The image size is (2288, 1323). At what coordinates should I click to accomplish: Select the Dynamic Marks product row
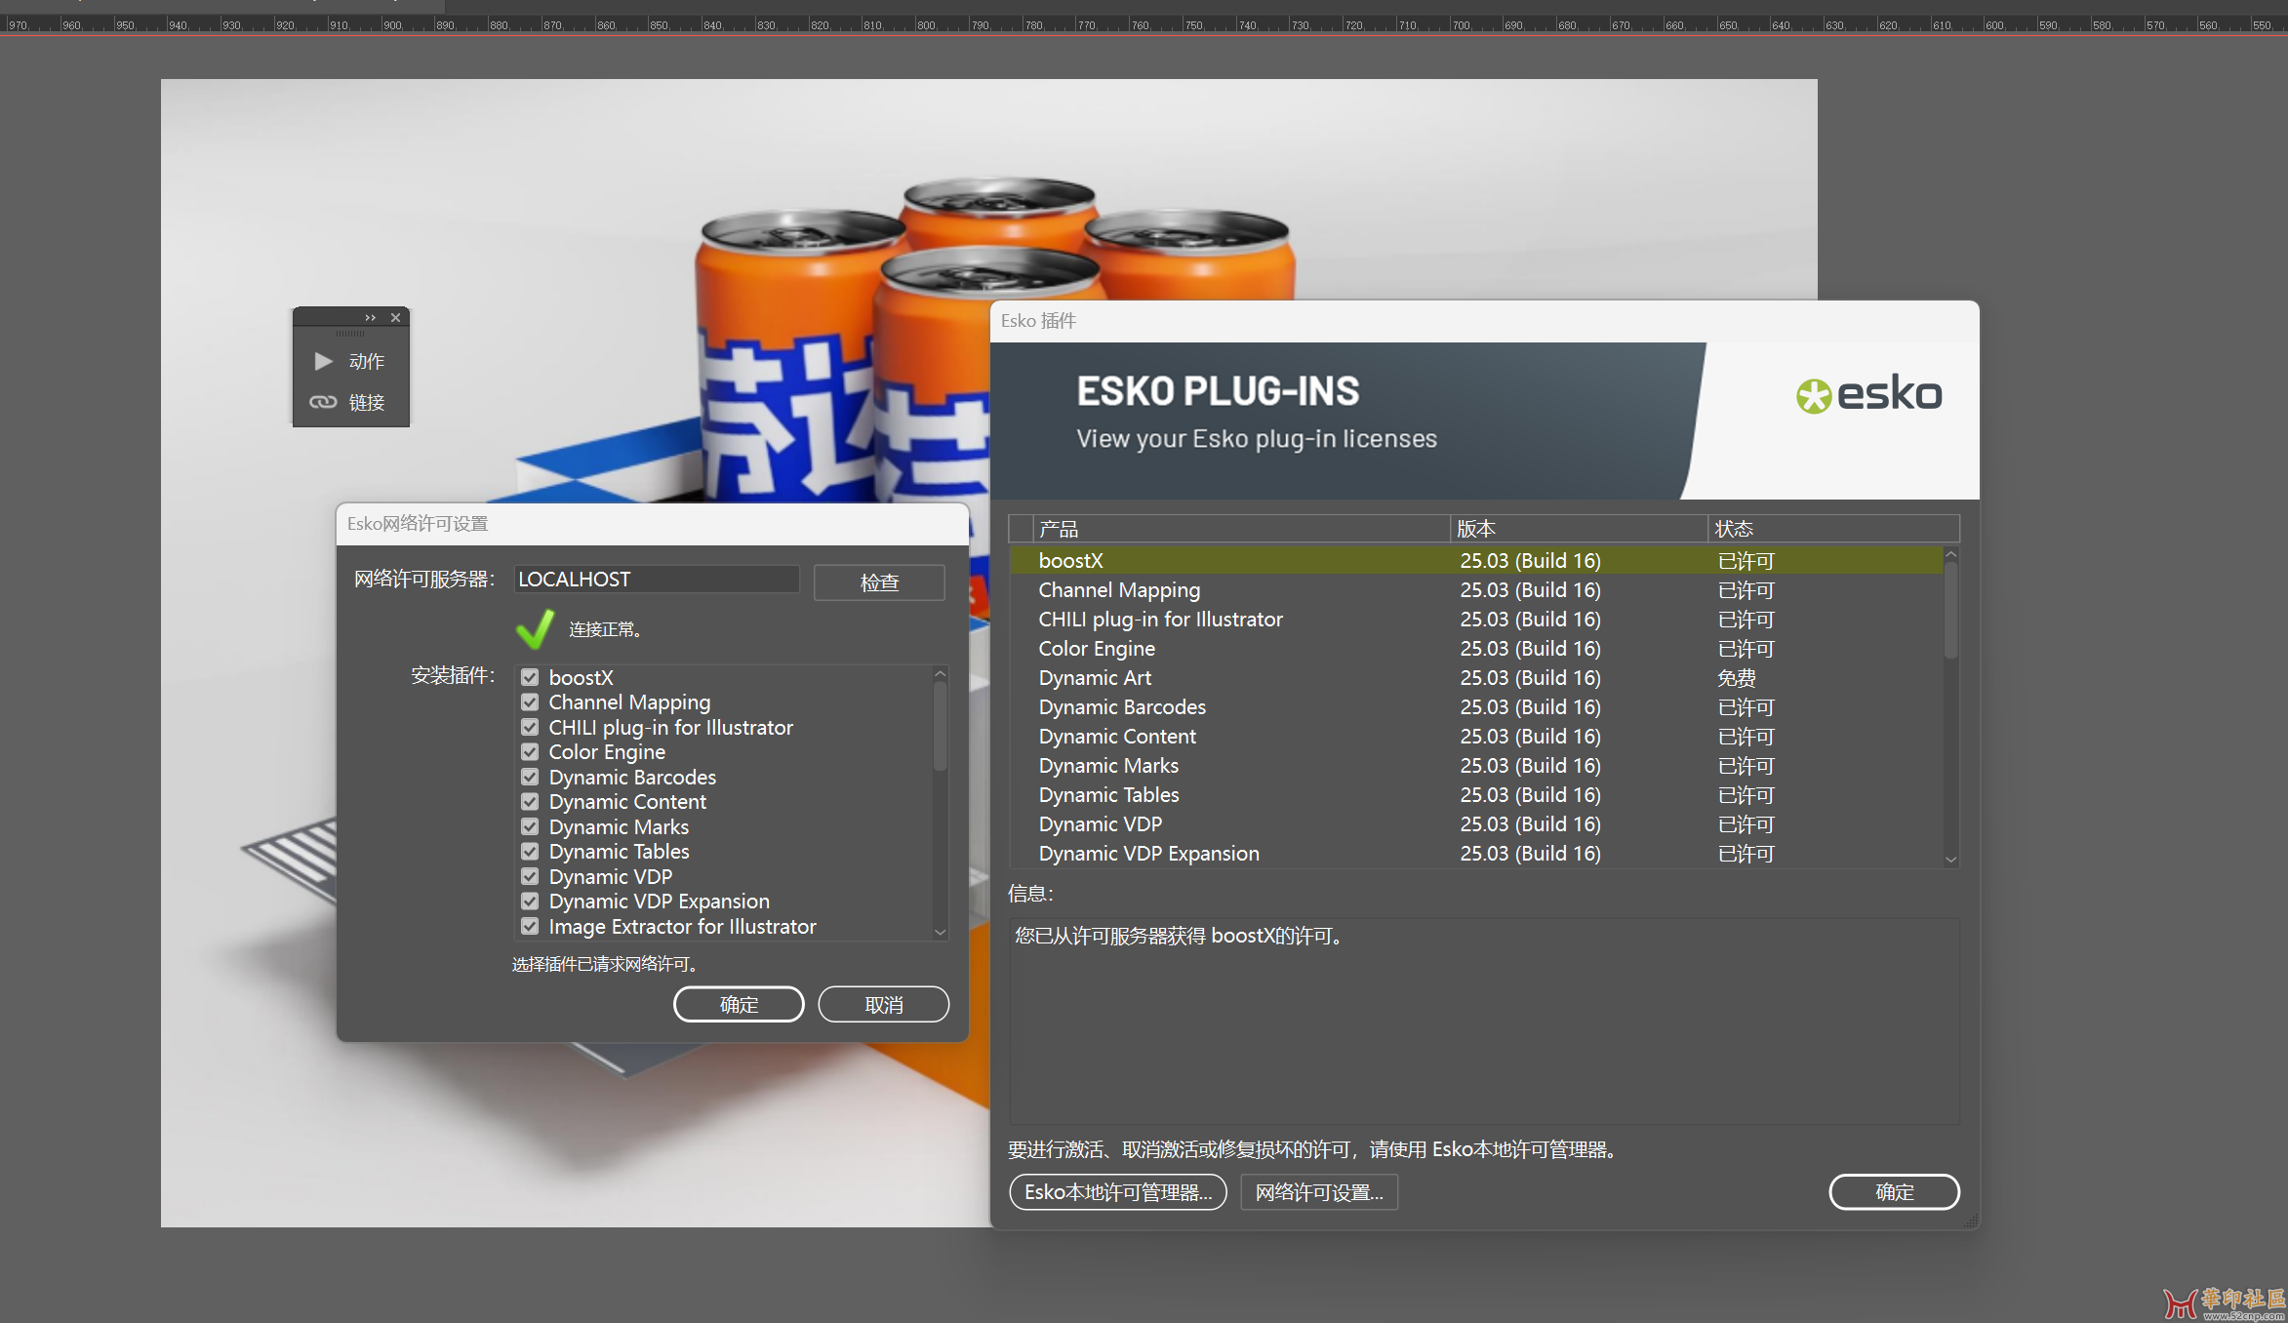pos(1475,766)
